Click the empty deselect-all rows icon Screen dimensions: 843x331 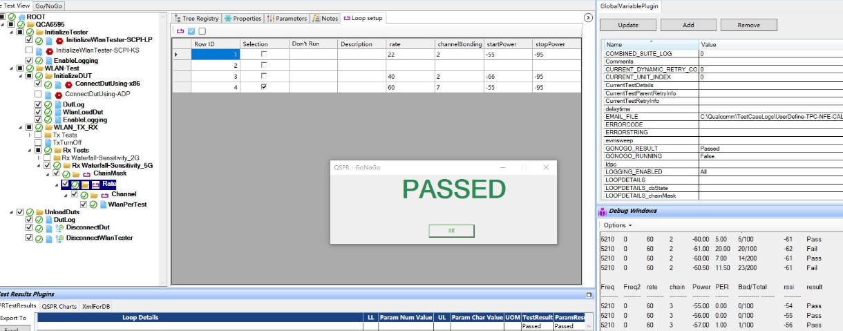(x=202, y=31)
